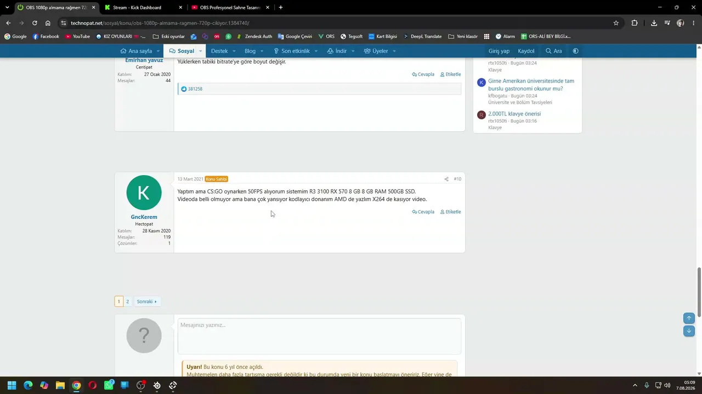Screen dimensions: 702x394
Task: Open the Windows Start menu
Action: coord(12,385)
